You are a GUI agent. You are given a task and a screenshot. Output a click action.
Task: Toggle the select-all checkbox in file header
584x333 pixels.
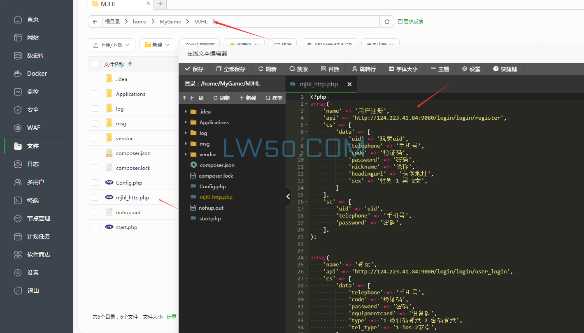tap(95, 64)
